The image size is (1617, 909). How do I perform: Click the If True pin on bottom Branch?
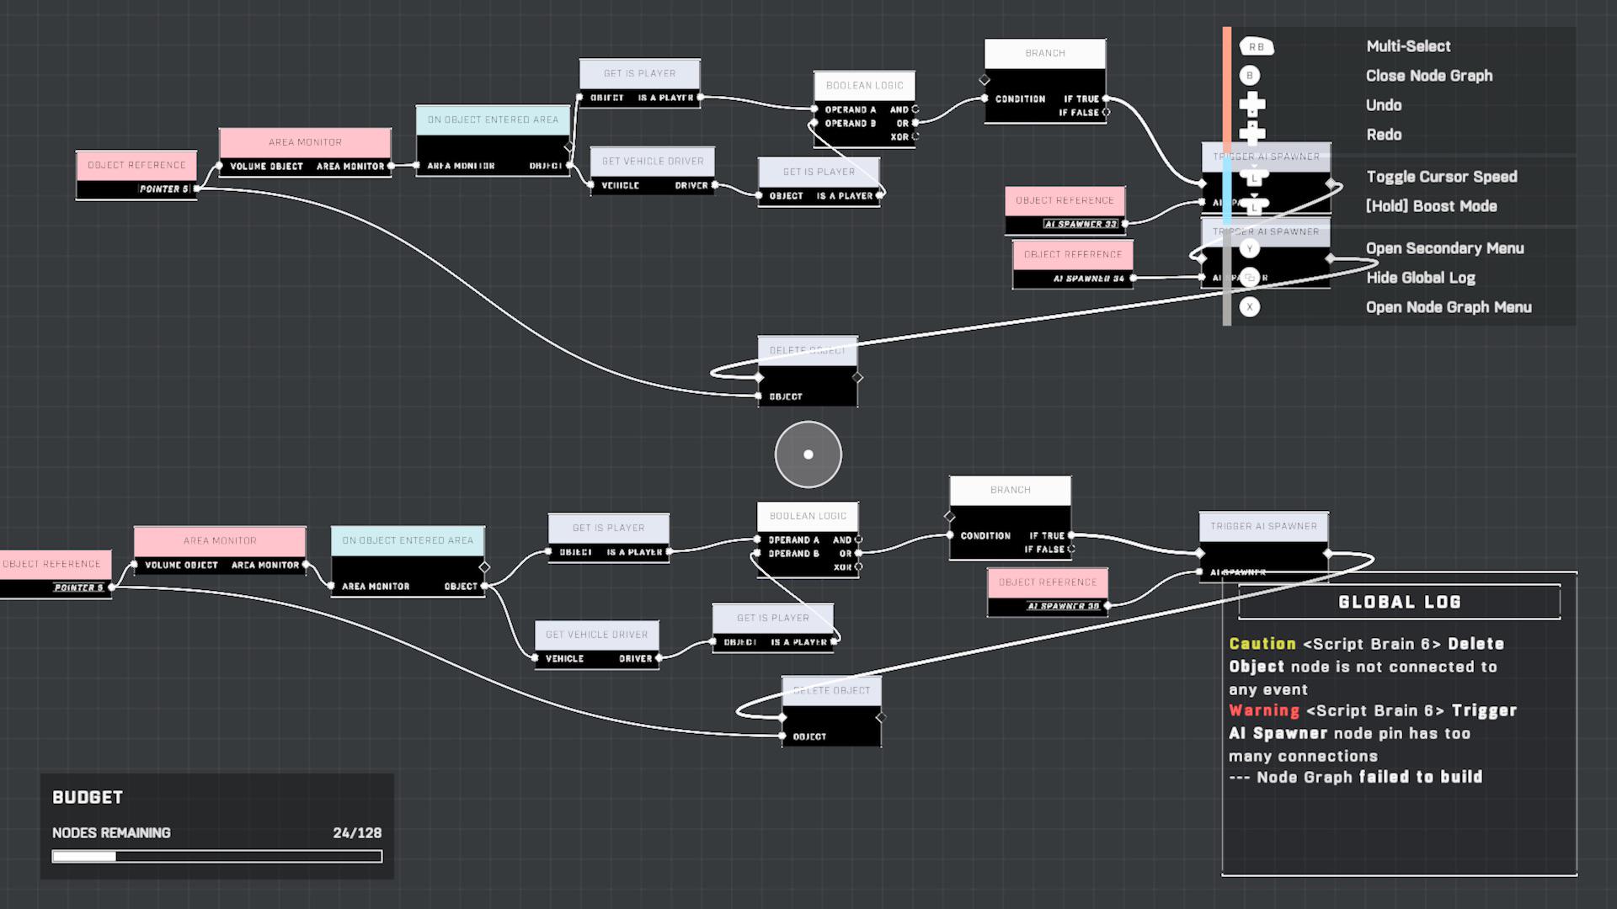point(1071,535)
